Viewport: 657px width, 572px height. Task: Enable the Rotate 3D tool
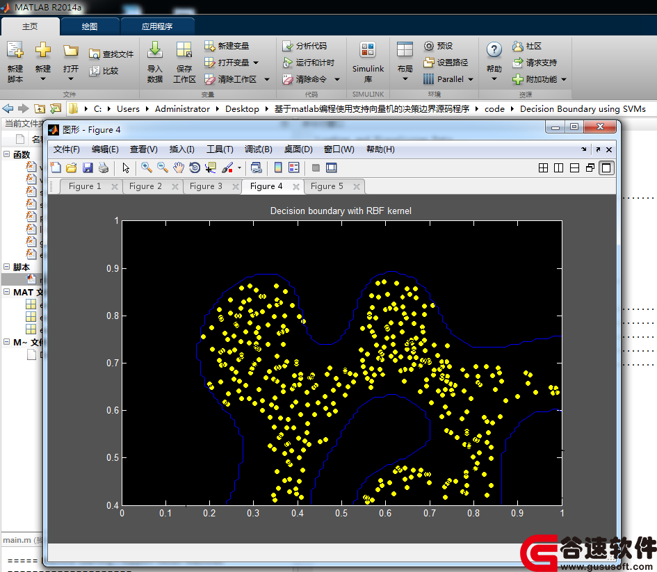195,168
